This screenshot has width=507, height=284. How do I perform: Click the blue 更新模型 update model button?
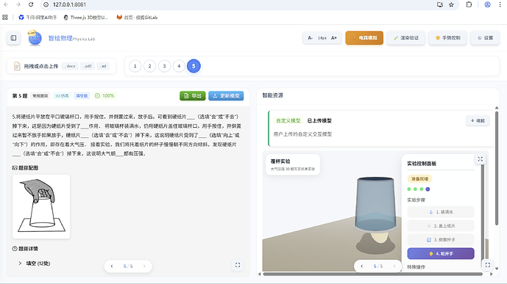coord(226,95)
